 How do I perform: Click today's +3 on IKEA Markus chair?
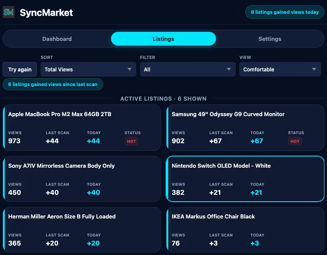coord(255,243)
